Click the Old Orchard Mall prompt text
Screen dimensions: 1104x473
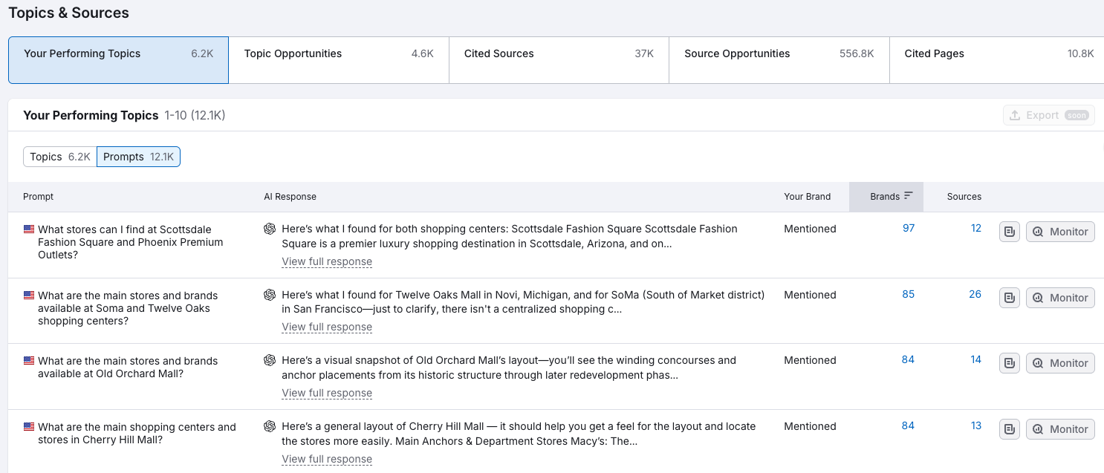tap(128, 367)
